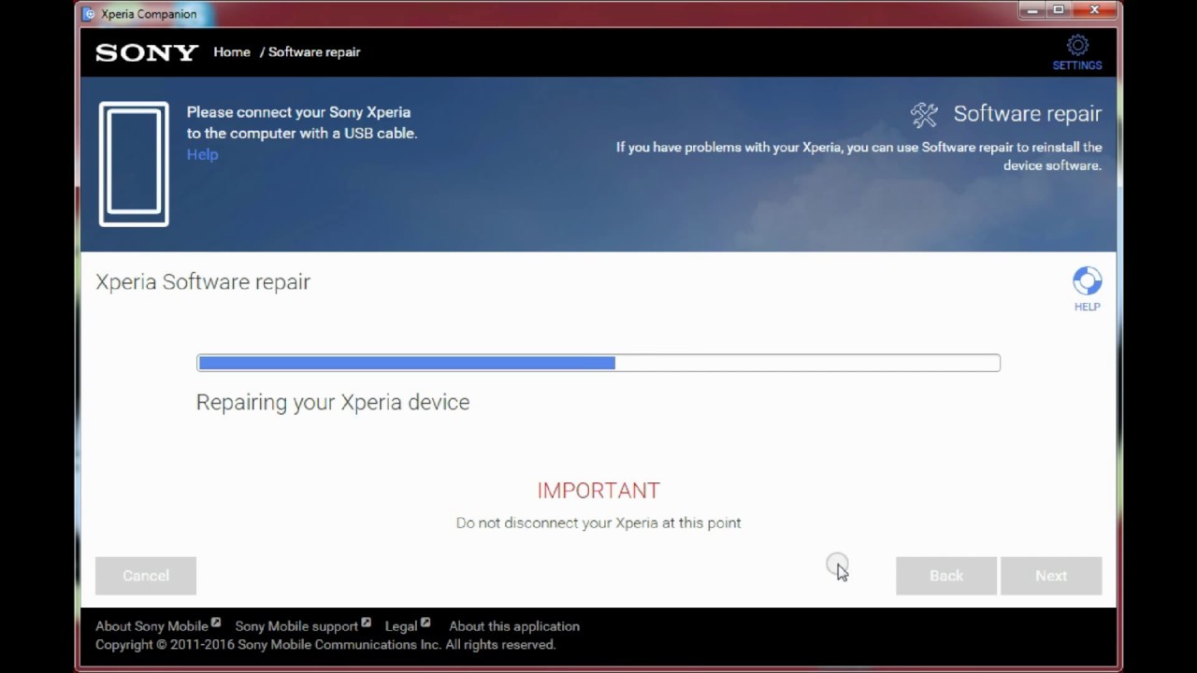Click the Xperia Companion title bar icon
The image size is (1197, 673).
point(89,14)
